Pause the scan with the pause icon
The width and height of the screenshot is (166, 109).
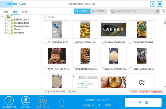pyautogui.click(x=153, y=4)
